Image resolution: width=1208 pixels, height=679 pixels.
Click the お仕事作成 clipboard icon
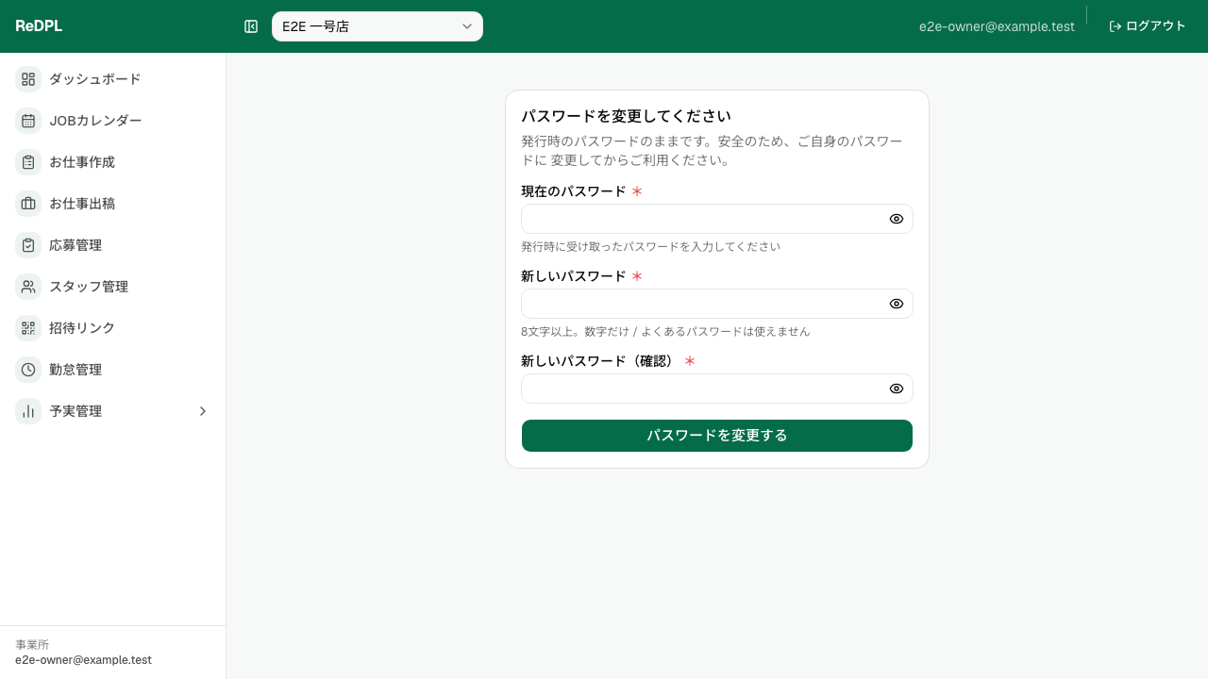pyautogui.click(x=28, y=162)
